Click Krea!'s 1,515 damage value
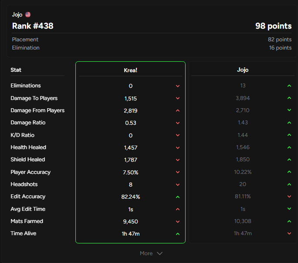The image size is (298, 263). point(131,99)
